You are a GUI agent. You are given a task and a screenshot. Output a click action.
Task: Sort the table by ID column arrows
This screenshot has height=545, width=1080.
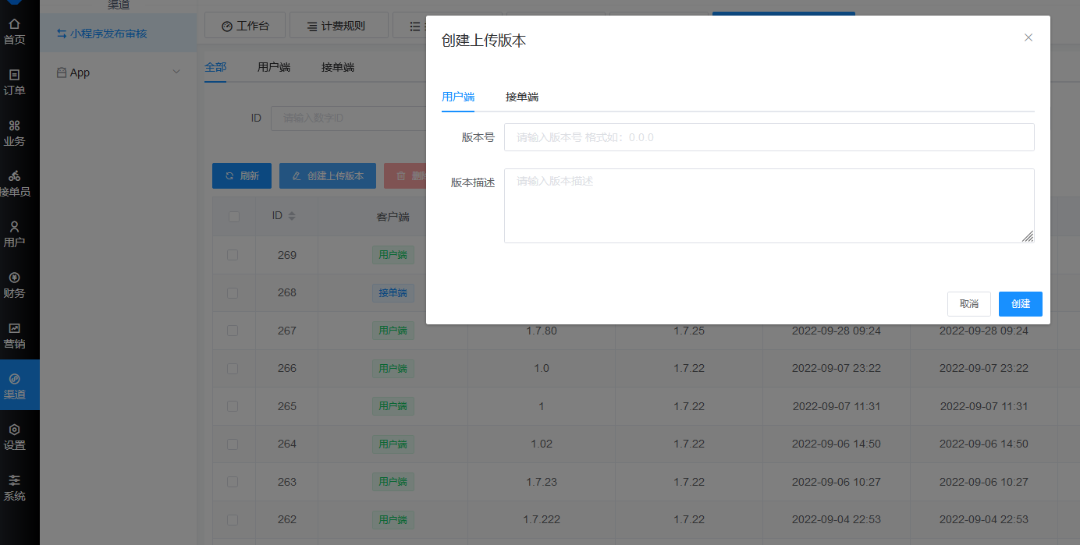[x=292, y=216]
